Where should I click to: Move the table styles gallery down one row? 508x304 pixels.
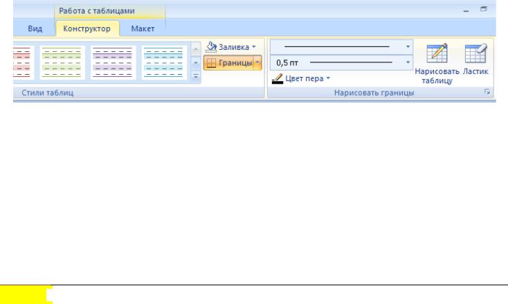click(x=196, y=63)
